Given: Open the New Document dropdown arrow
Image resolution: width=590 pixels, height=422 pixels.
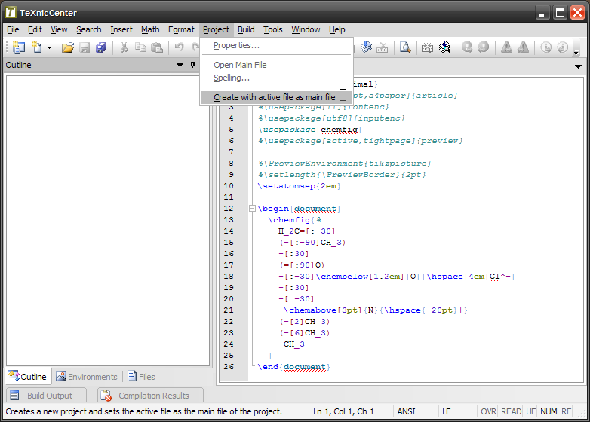Looking at the screenshot, I should [x=49, y=47].
